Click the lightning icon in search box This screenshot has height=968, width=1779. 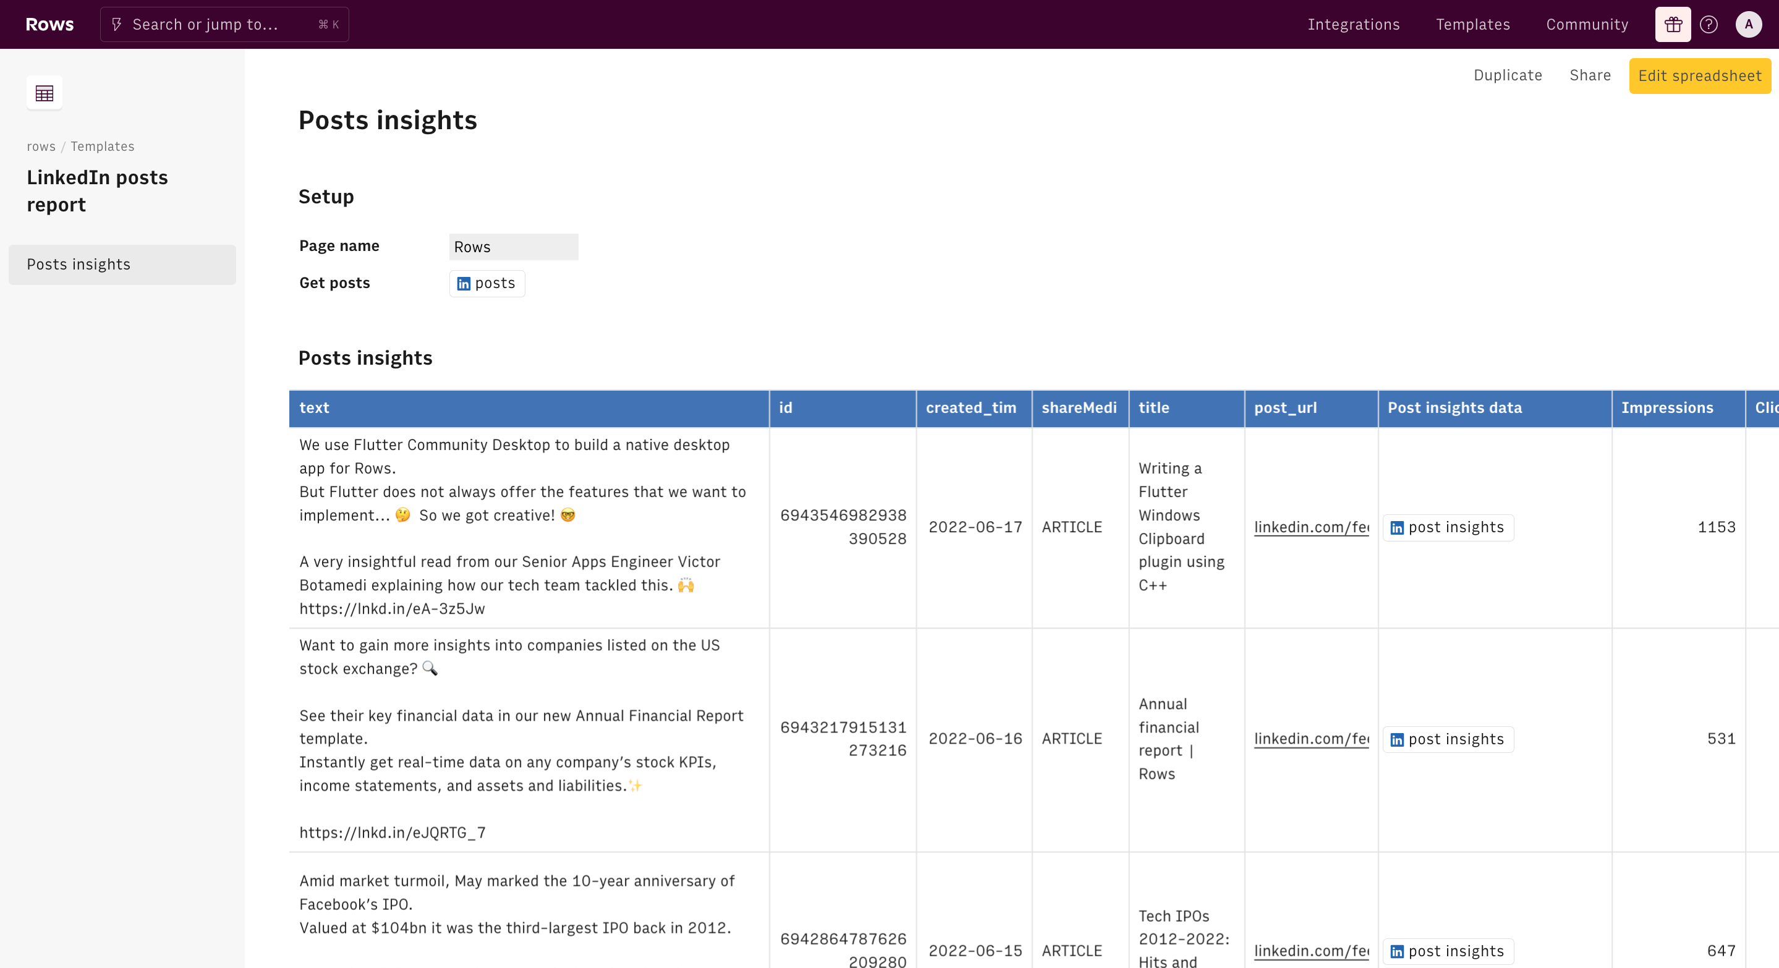click(x=117, y=25)
